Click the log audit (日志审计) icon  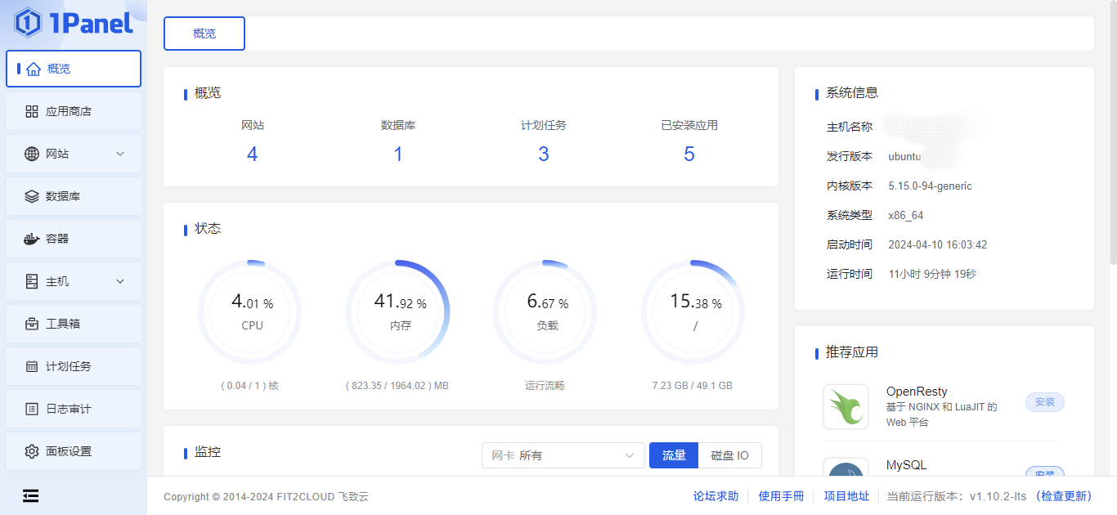pos(32,409)
